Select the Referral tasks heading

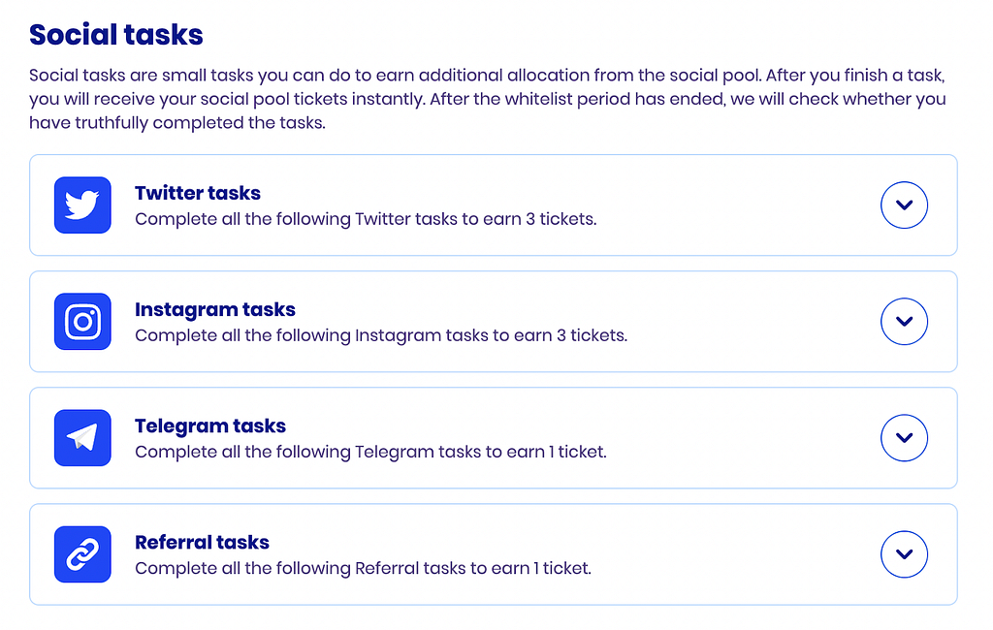tap(202, 543)
